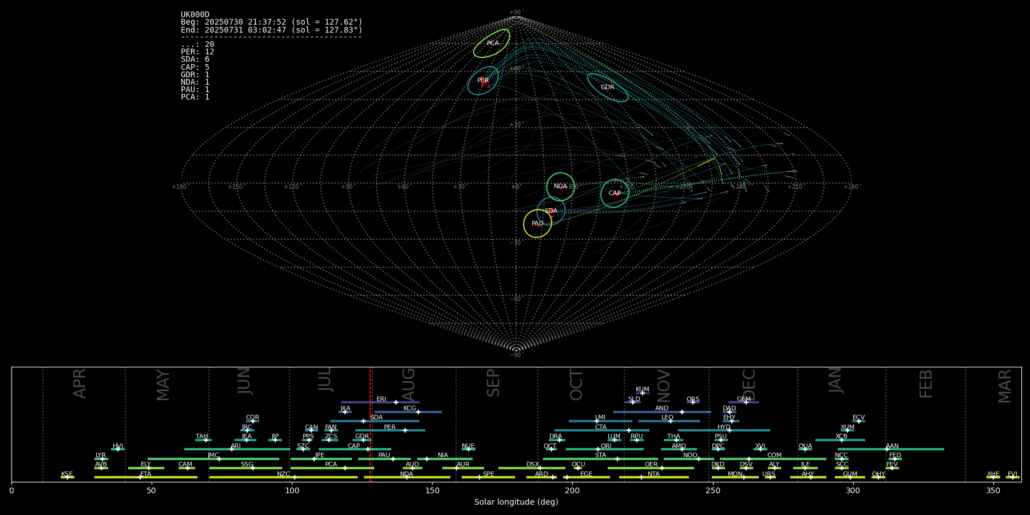Click the red dashed current-date line in timeline

click(370, 424)
